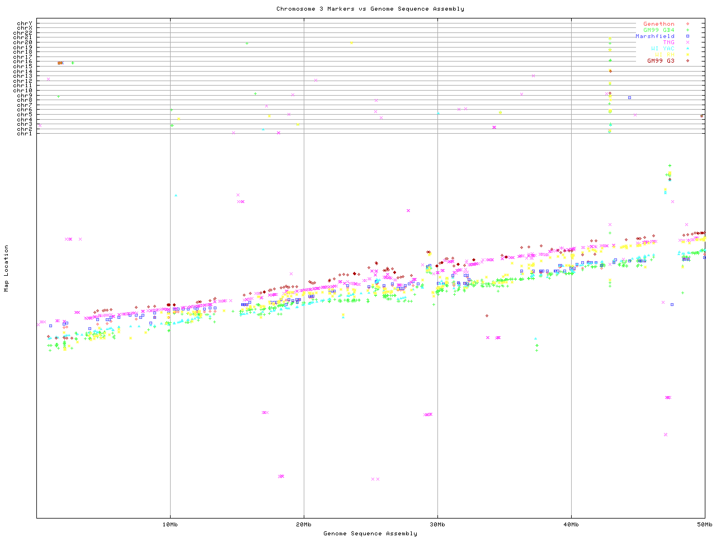The height and width of the screenshot is (537, 716).
Task: Click the chr1 label on y-axis
Action: coord(25,133)
